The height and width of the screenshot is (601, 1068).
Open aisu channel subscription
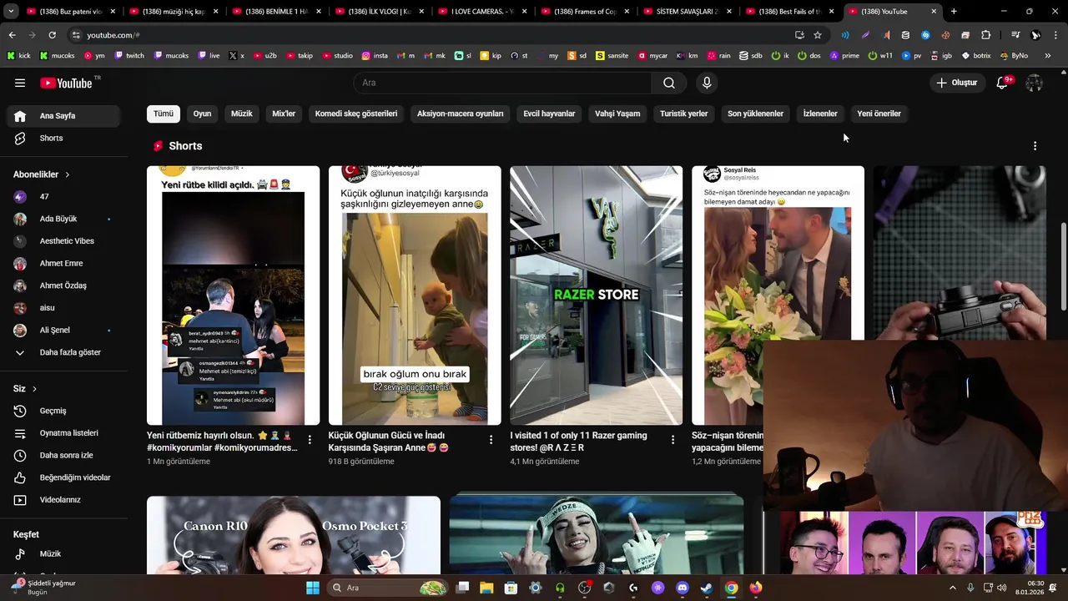tap(63, 308)
